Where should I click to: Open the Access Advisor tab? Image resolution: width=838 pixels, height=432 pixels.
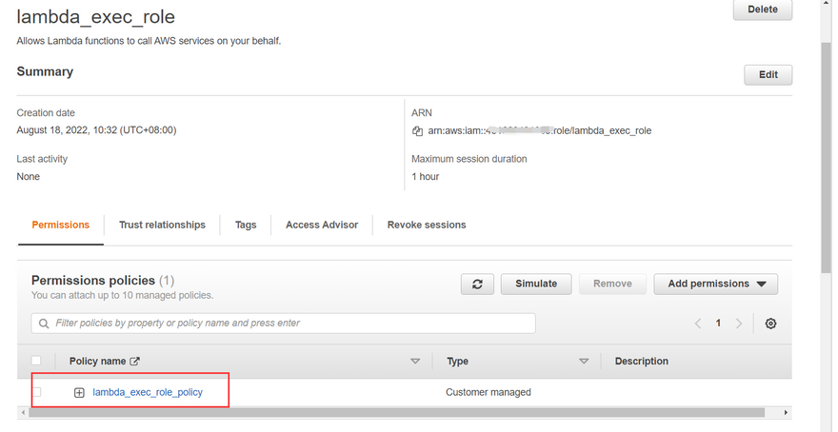[x=322, y=225]
